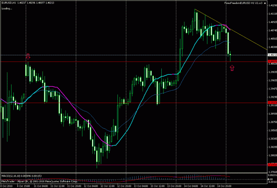
Task: Click the '14 Oct 12:00' time label
Action: pos(207,186)
